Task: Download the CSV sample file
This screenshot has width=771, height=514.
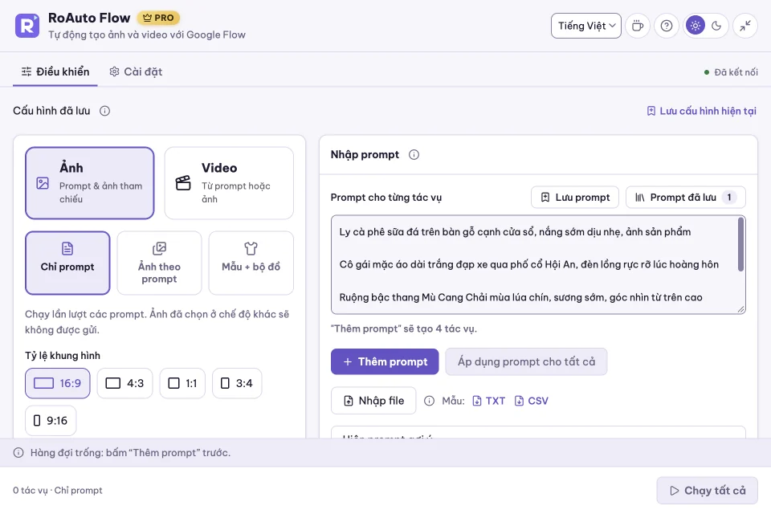Action: click(531, 401)
